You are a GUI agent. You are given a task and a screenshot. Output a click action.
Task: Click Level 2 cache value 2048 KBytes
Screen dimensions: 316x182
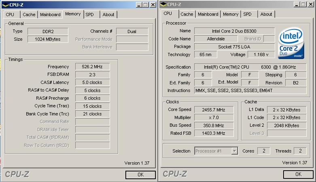286,125
